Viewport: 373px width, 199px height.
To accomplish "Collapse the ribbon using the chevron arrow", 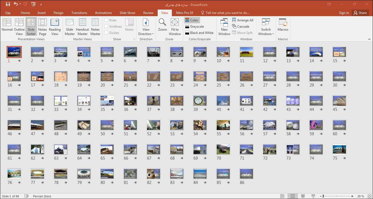I will [369, 39].
